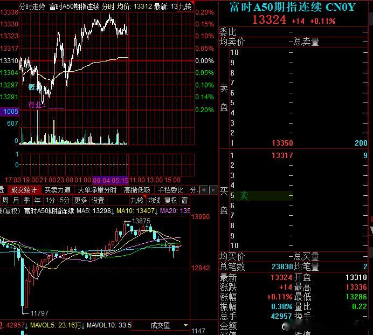Image resolution: width=373 pixels, height=335 pixels.
Task: Click the 分时走势 chart title
Action: coord(32,6)
